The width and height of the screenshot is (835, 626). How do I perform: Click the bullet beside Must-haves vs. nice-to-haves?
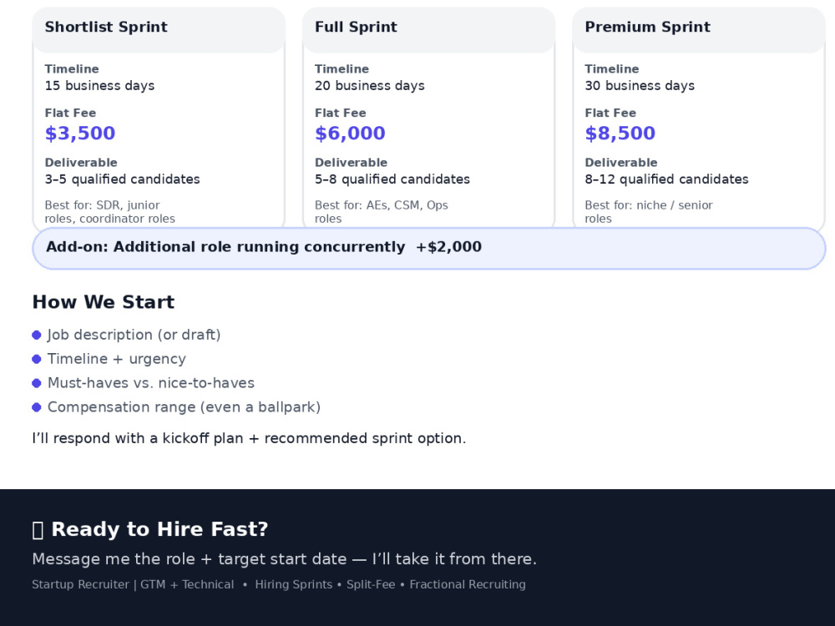(x=37, y=383)
